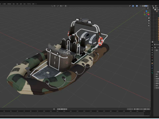Toggle the viewport gizmos button
The height and width of the screenshot is (119, 159).
click(133, 6)
